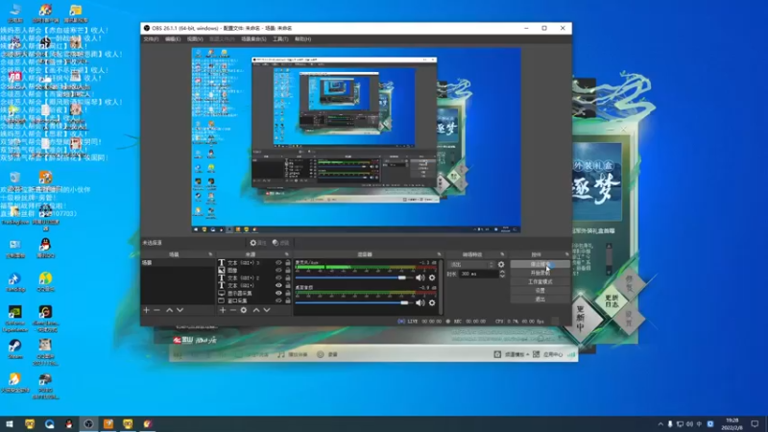Move source up with the Sources panel up arrow
Screen dimensions: 768x432
coord(256,310)
